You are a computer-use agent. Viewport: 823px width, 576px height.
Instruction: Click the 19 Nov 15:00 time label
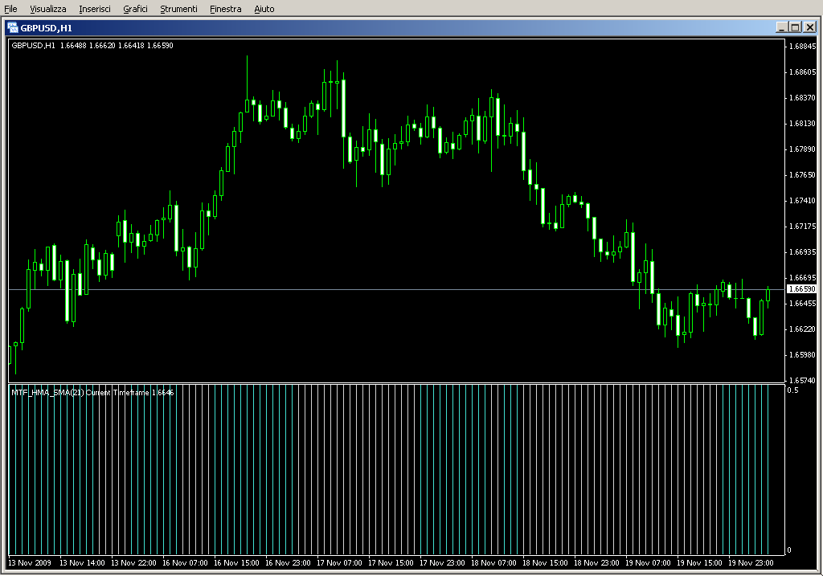pyautogui.click(x=699, y=563)
